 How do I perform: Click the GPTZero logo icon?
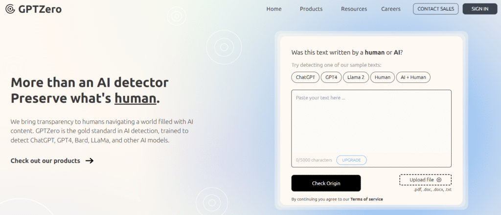tap(10, 9)
